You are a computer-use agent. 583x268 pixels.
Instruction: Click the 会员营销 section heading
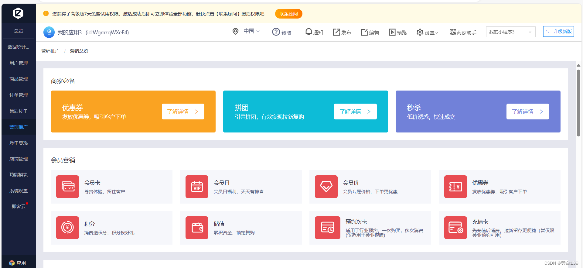coord(63,160)
